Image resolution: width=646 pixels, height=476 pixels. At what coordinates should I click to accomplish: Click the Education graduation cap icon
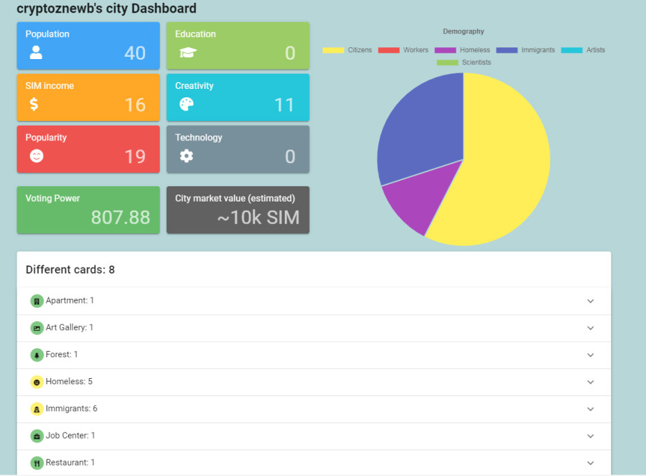coord(188,52)
